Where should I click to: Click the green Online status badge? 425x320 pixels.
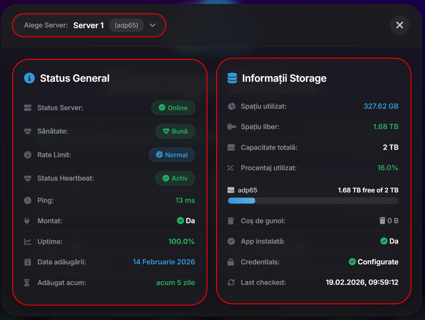coord(173,108)
